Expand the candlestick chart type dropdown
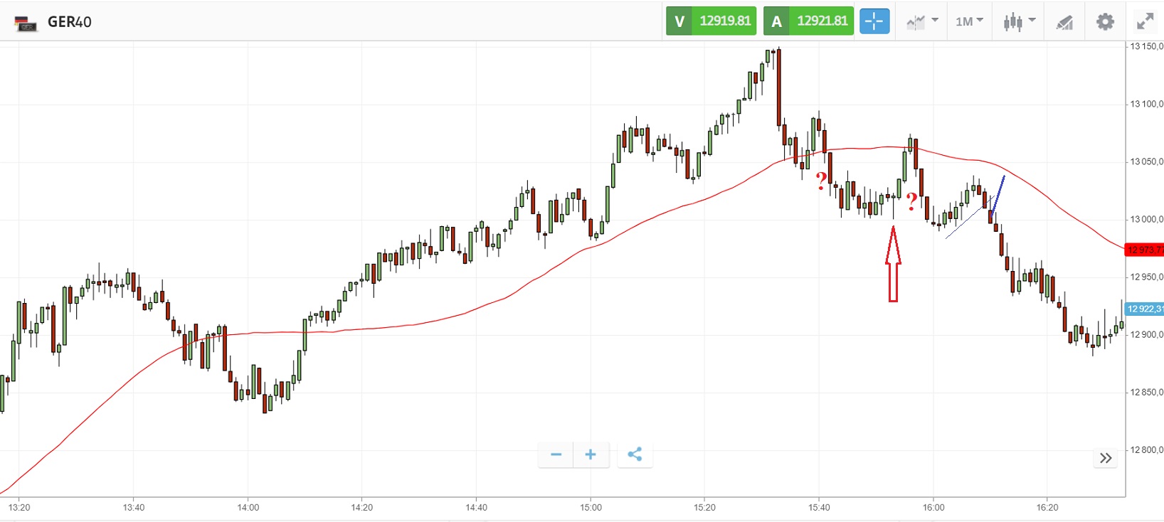This screenshot has width=1164, height=522. pos(1019,21)
